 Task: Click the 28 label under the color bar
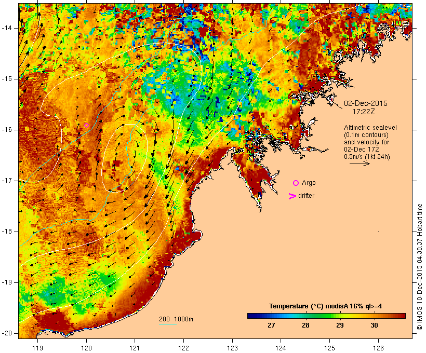[x=305, y=325]
